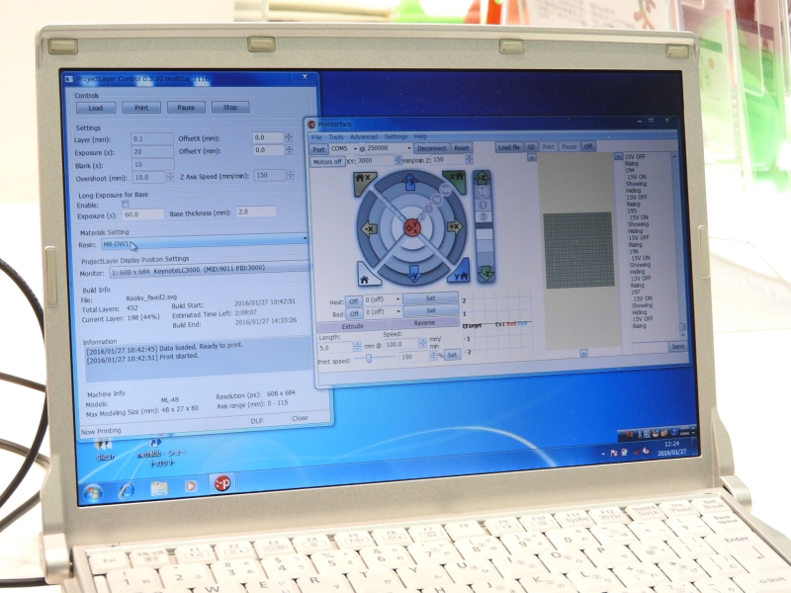
Task: Open Internet Explorer from taskbar
Action: [127, 489]
